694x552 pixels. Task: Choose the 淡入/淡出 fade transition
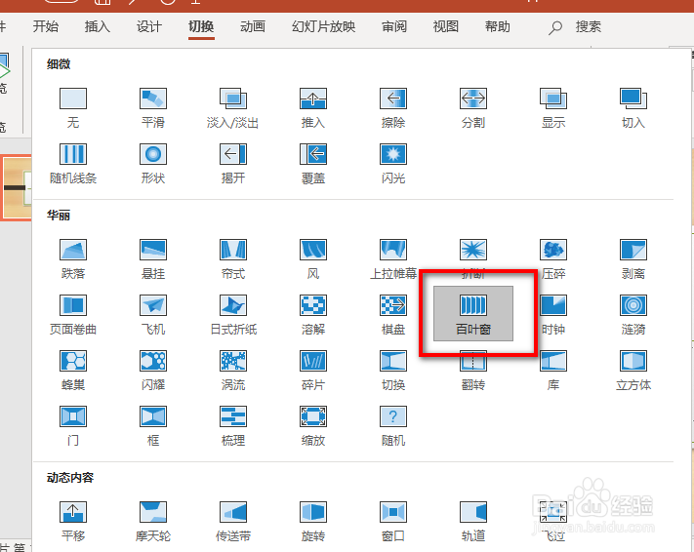coord(233,108)
